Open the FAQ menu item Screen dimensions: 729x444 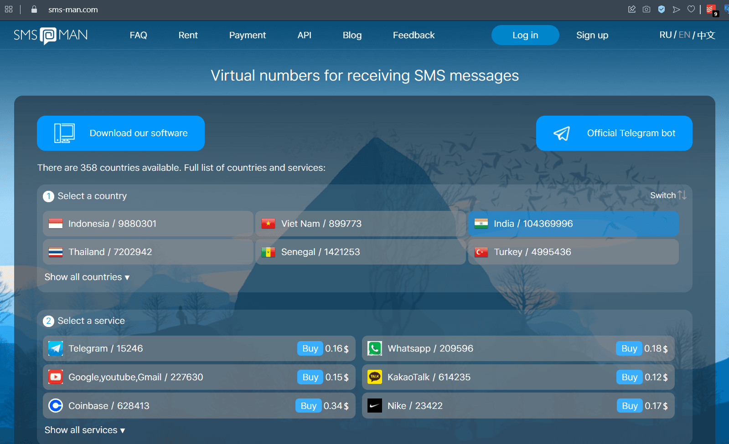[x=139, y=35]
